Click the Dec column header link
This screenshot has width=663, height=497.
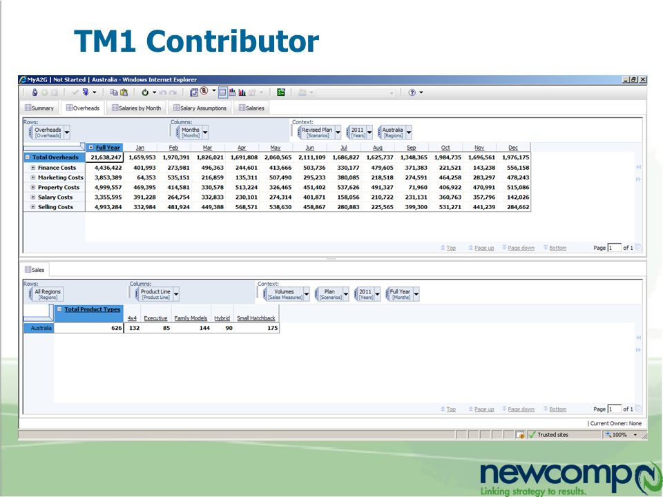coord(513,148)
